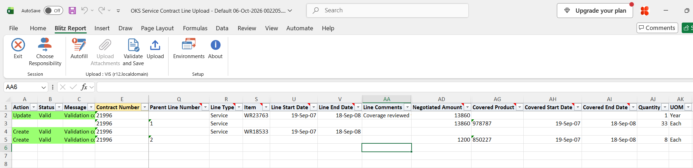The image size is (693, 168).
Task: Switch to the Insert tab
Action: 102,28
